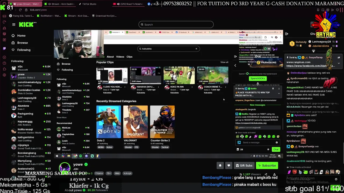Click the shop icon beside 39 in streamed chat
Image resolution: width=344 pixels, height=193 pixels.
237,149
